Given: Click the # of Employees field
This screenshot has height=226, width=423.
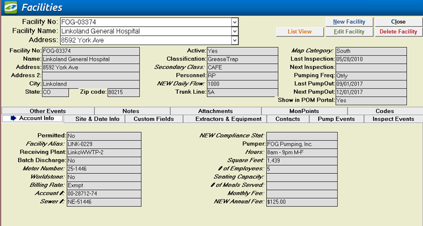Looking at the screenshot, I should [x=302, y=169].
